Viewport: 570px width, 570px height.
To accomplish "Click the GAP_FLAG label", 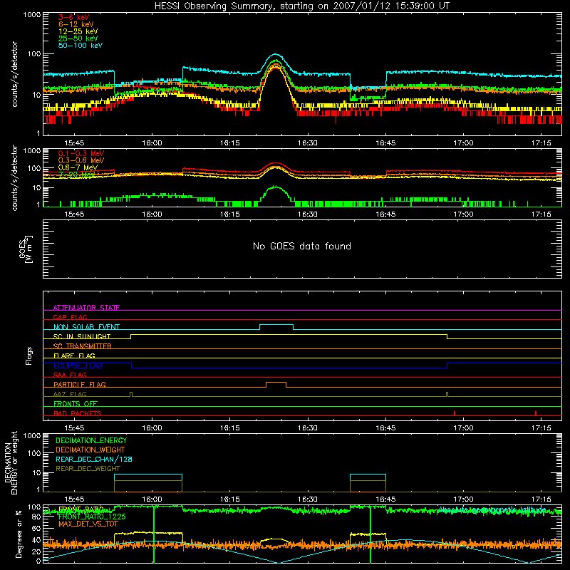I will point(70,317).
